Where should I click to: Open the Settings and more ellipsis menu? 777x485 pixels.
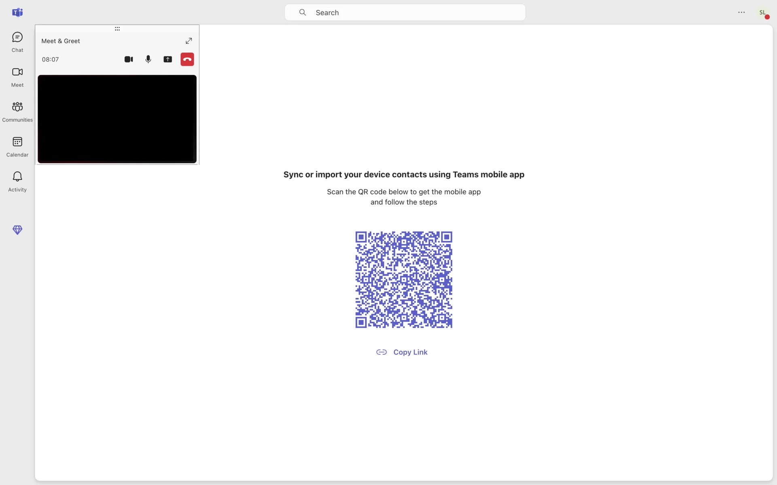click(x=741, y=13)
